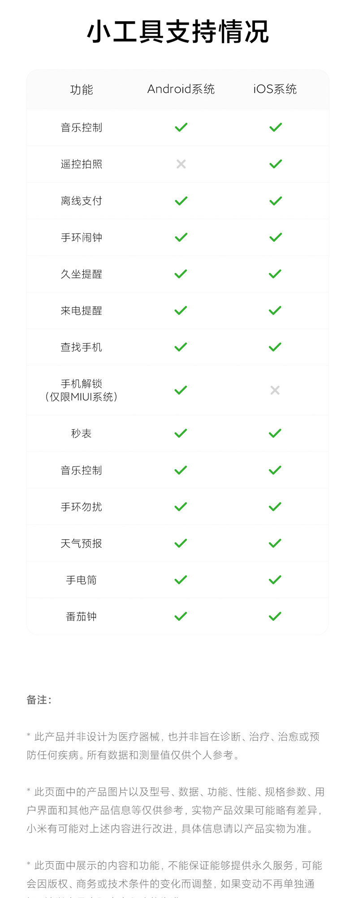Select the 功能 column header
354x898 pixels.
pos(82,89)
